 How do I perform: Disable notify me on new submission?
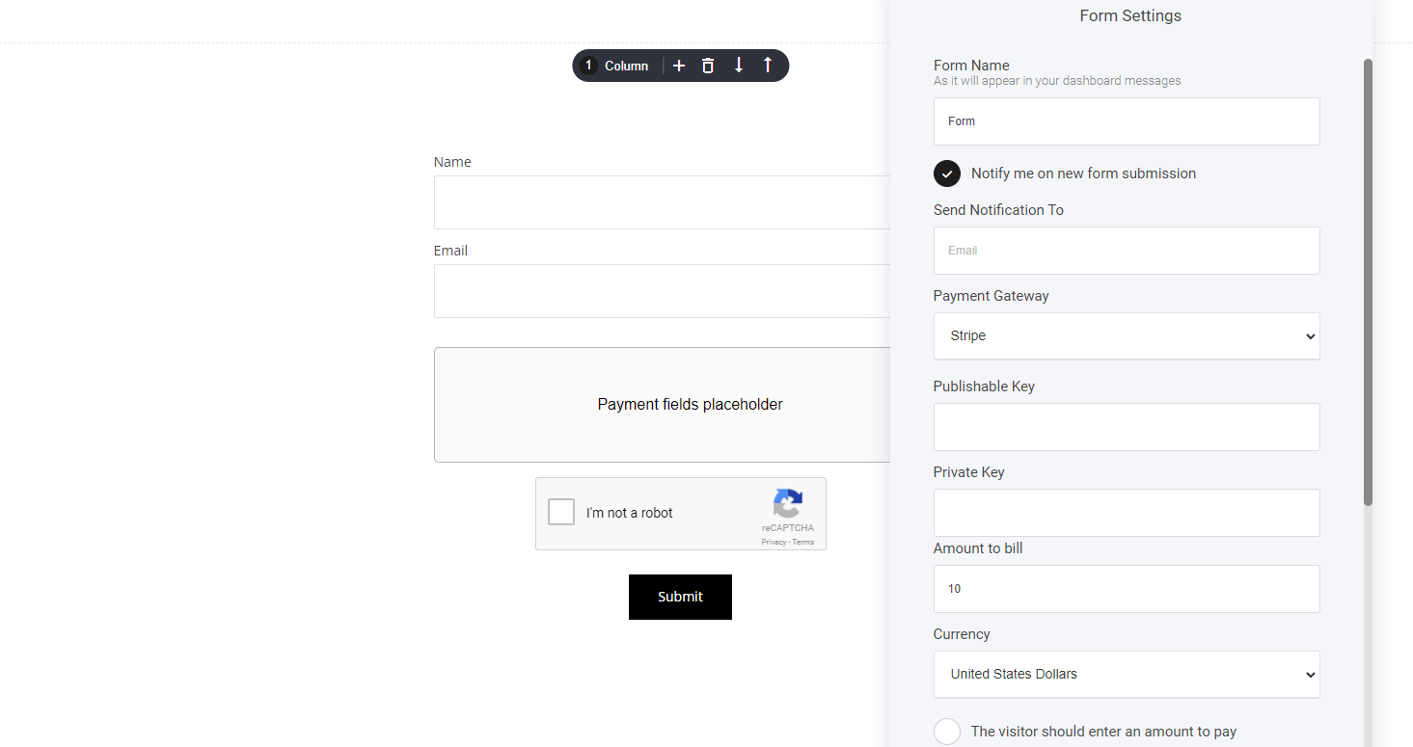point(947,173)
